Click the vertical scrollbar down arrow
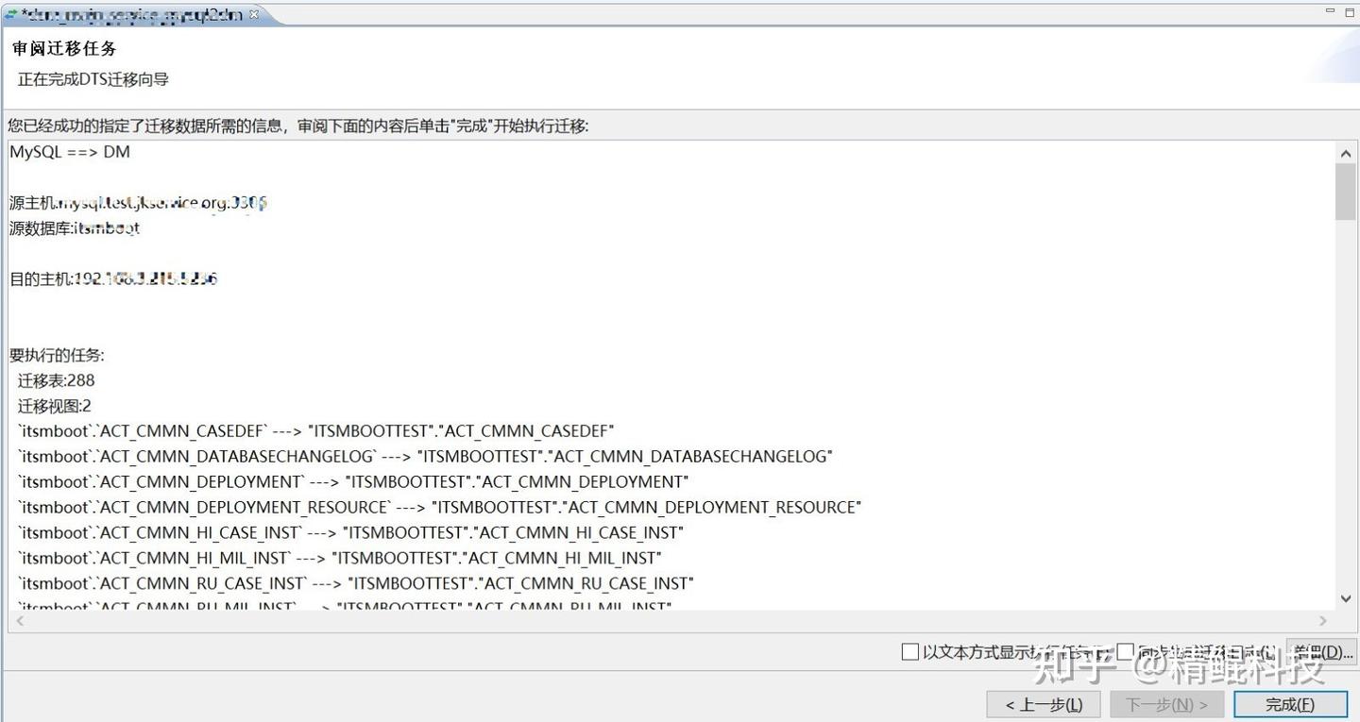The image size is (1360, 722). pos(1347,598)
